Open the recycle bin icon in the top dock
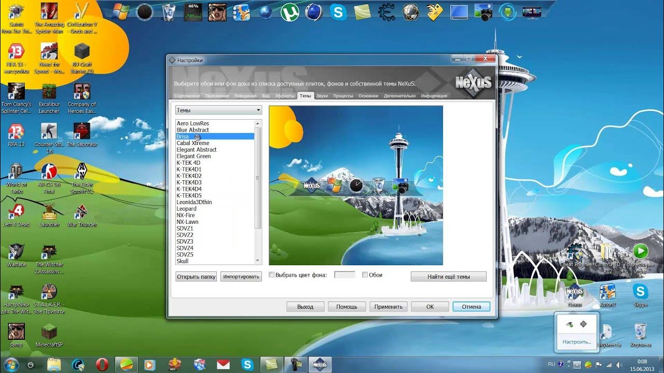The height and width of the screenshot is (373, 664). click(x=169, y=12)
